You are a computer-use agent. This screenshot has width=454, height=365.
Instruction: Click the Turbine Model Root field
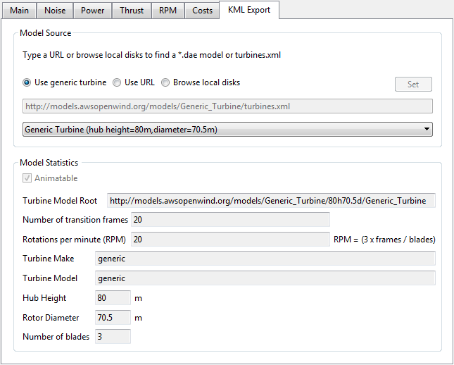(x=271, y=201)
